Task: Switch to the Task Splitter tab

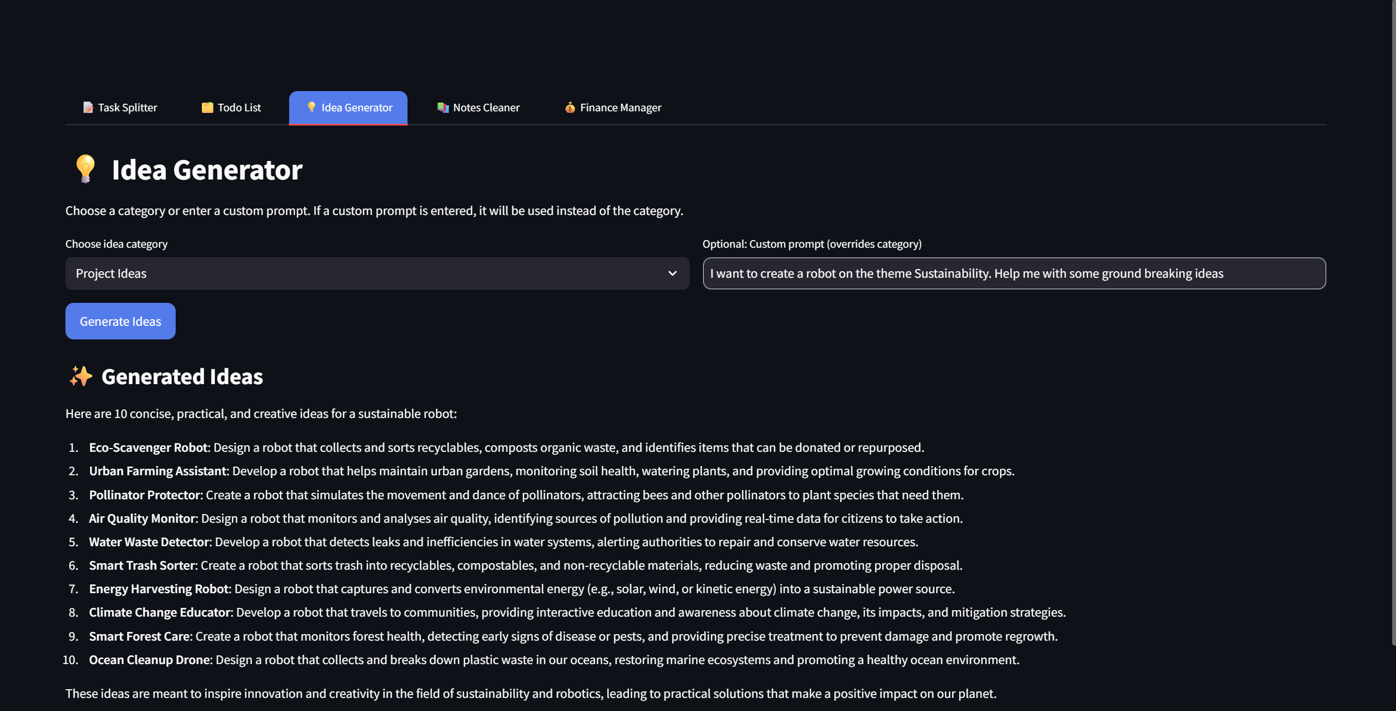Action: (127, 107)
